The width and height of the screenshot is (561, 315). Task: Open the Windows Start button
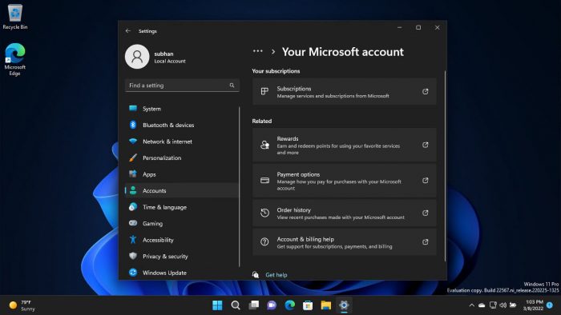click(217, 305)
